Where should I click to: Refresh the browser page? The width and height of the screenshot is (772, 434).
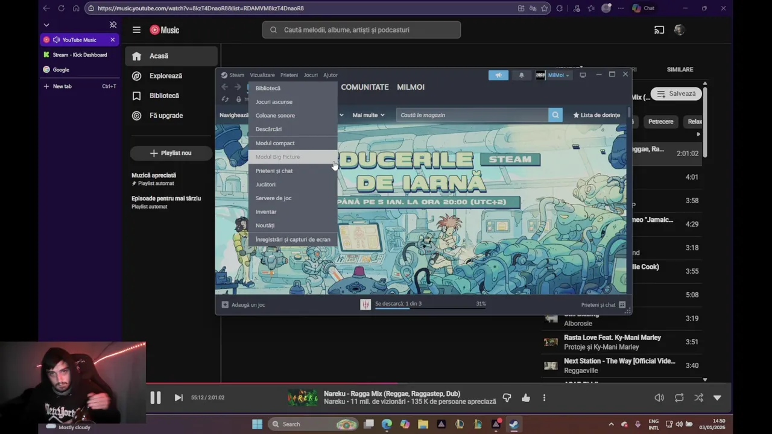tap(61, 8)
